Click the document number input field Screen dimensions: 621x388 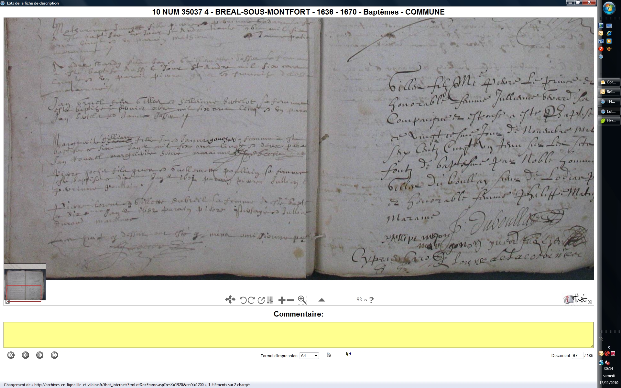pos(577,355)
